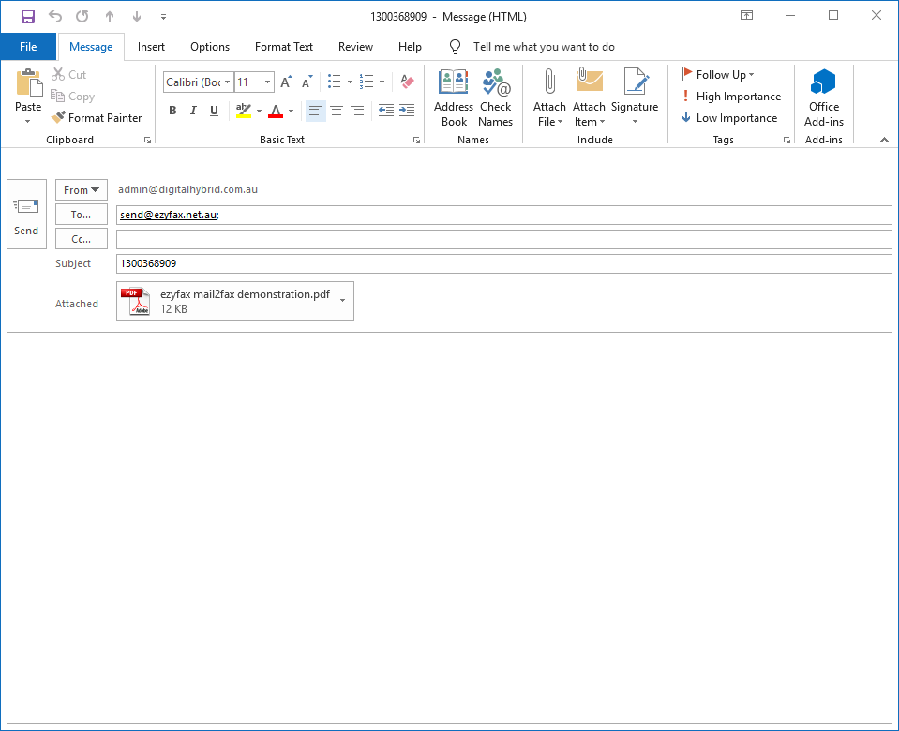Apply a bulleted list
The height and width of the screenshot is (731, 899).
[x=335, y=82]
